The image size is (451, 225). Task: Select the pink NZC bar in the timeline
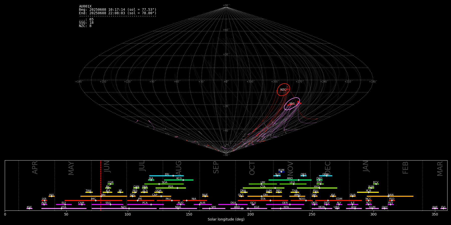[124, 208]
